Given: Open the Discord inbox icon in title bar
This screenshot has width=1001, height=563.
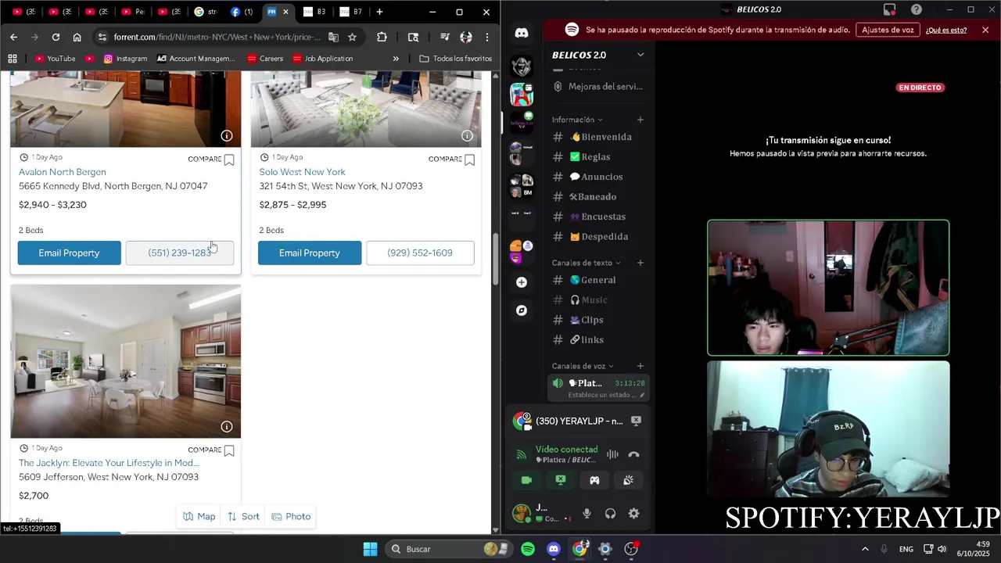Looking at the screenshot, I should point(889,9).
